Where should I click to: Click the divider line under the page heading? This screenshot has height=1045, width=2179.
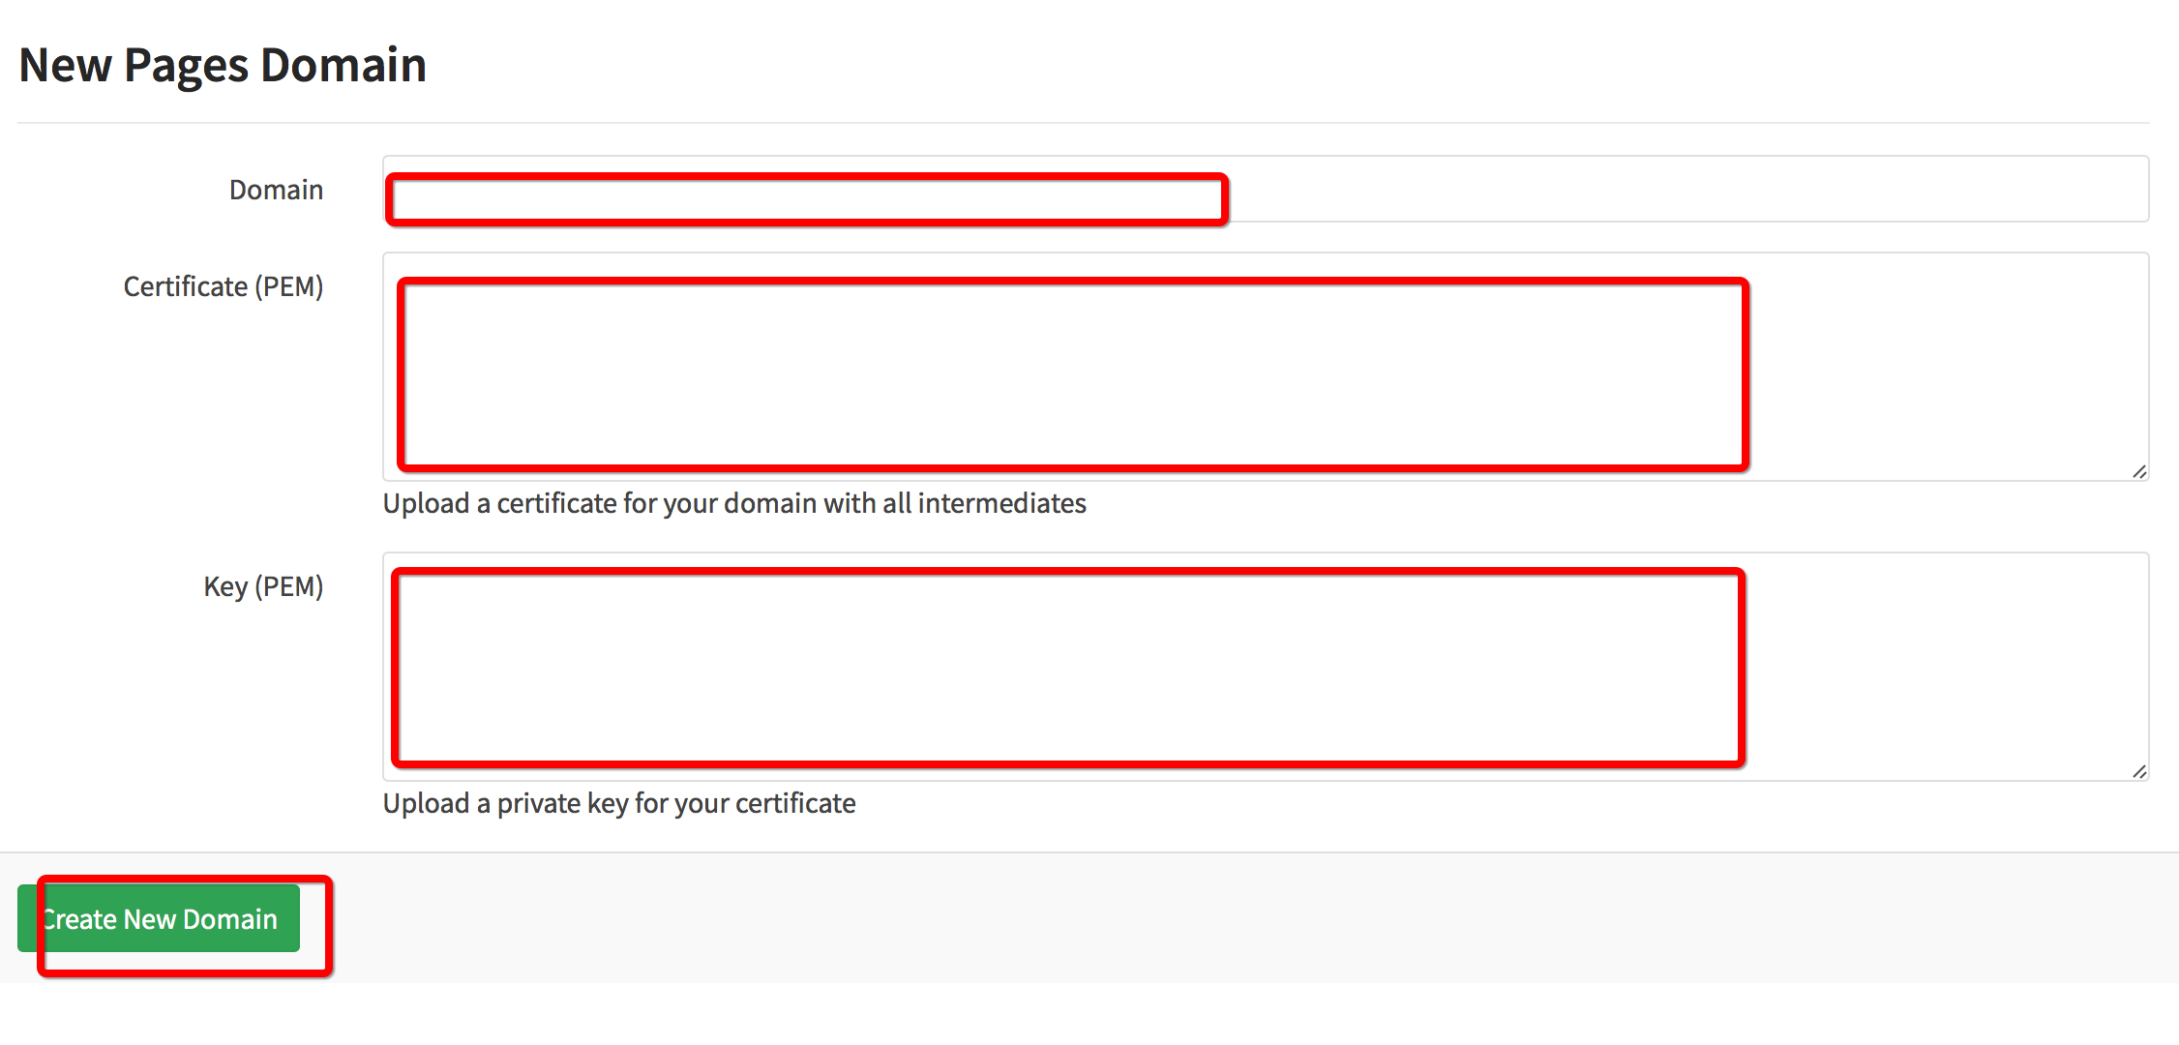[1084, 123]
